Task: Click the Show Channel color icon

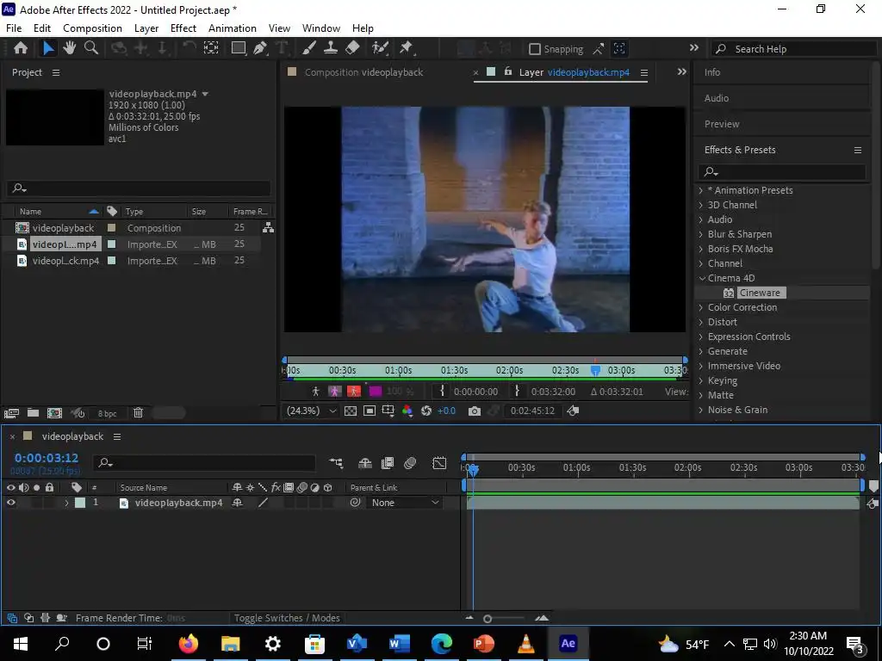Action: tap(407, 411)
